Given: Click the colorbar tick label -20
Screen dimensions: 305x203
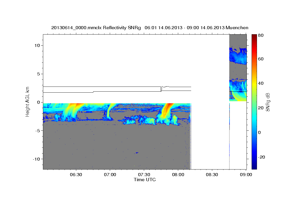Looking at the screenshot, I should coord(262,157).
